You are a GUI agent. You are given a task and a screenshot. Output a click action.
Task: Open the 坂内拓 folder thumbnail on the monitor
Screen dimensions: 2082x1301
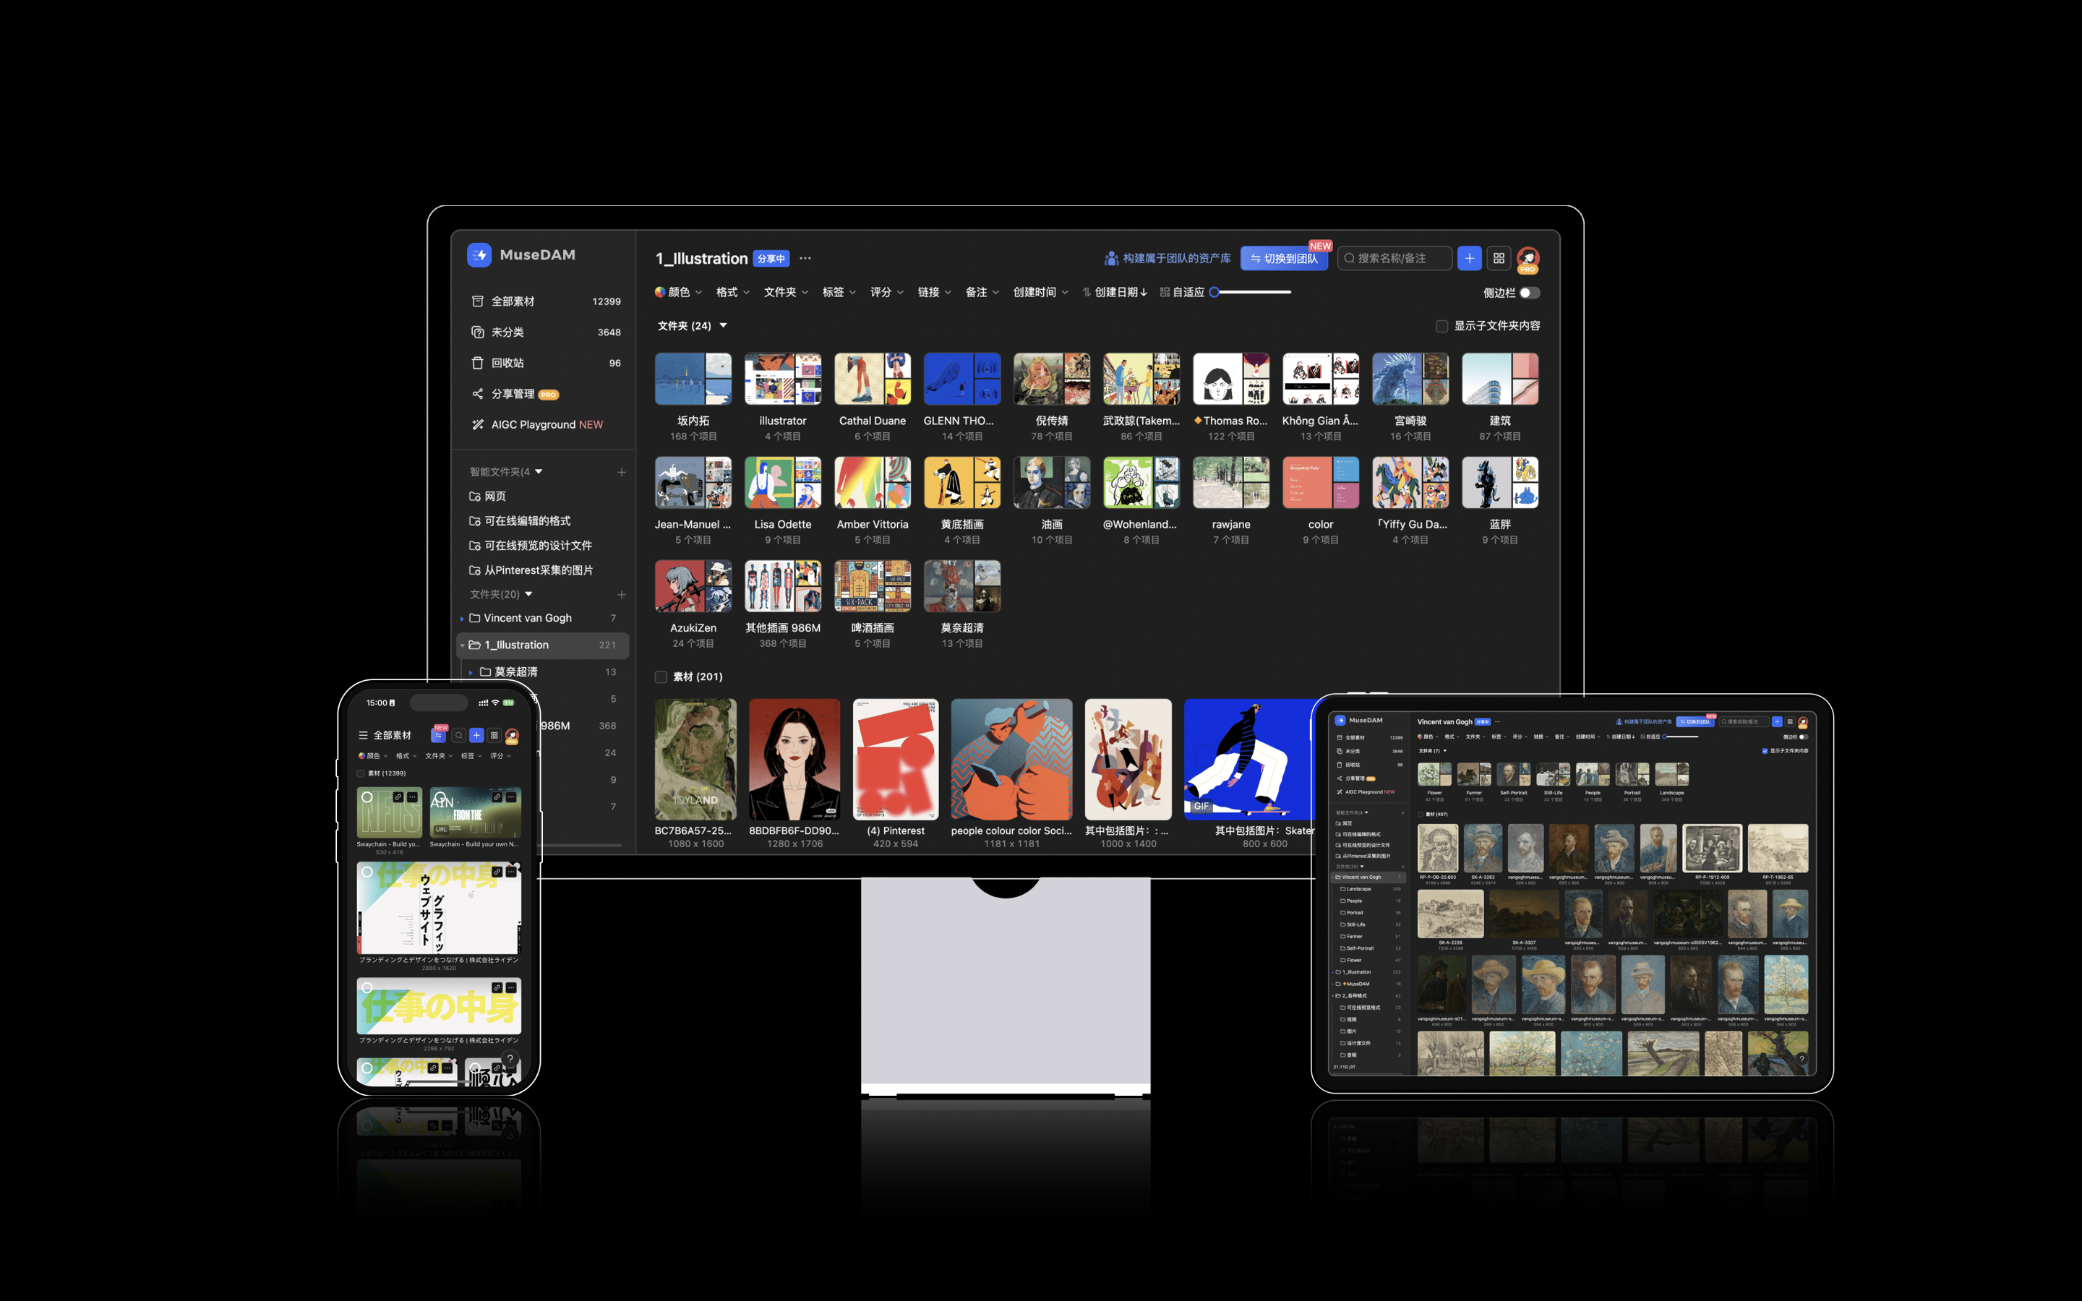pos(693,379)
